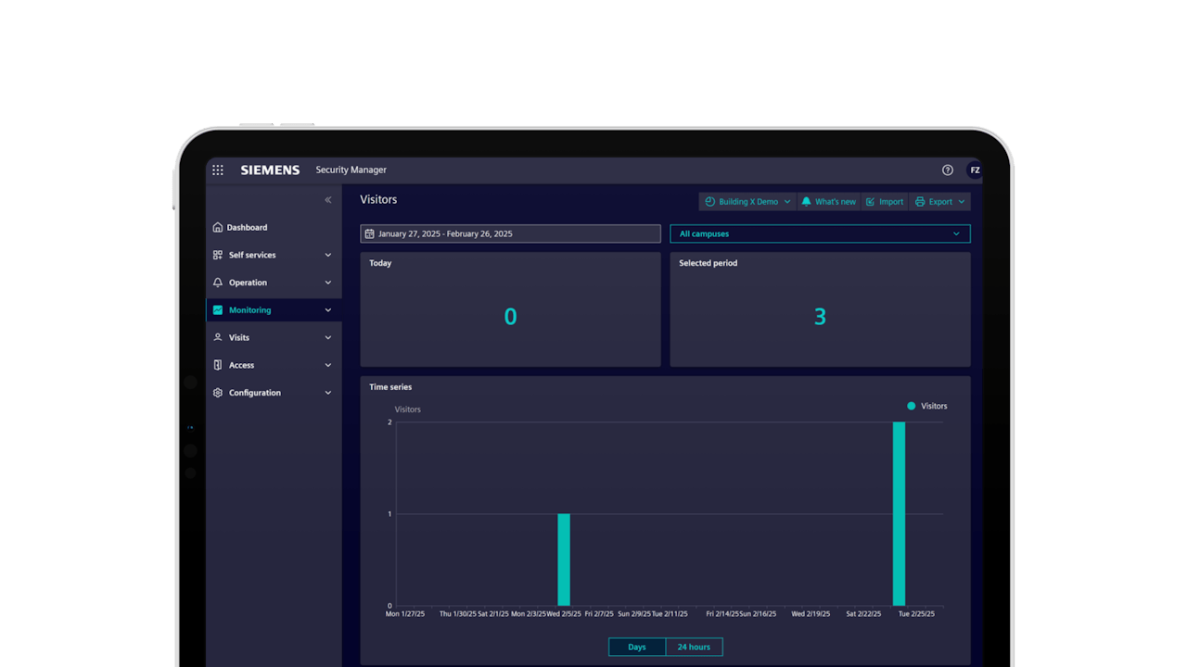Collapse the sidebar navigation
1187x667 pixels.
[327, 200]
